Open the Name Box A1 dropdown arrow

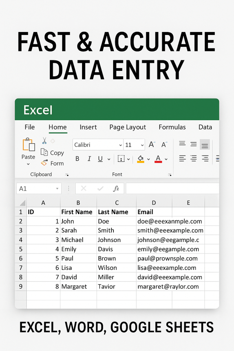[57, 189]
